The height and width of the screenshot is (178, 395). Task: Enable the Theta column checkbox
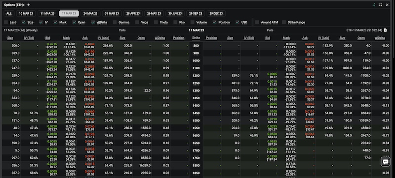tap(156, 22)
